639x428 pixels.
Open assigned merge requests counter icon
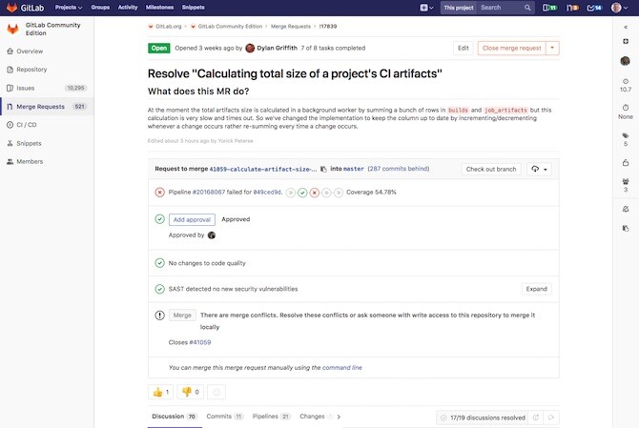pos(572,8)
